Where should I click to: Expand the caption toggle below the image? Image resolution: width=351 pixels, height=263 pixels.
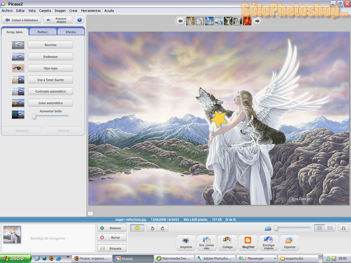(90, 213)
